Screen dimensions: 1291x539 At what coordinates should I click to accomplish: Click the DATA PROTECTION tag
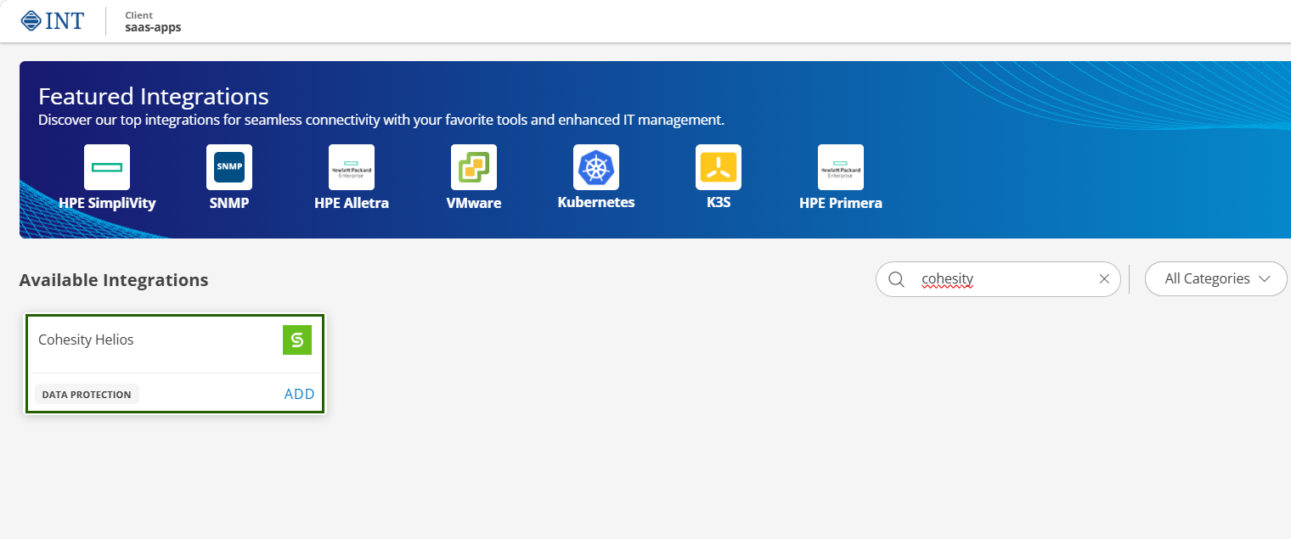click(x=87, y=395)
